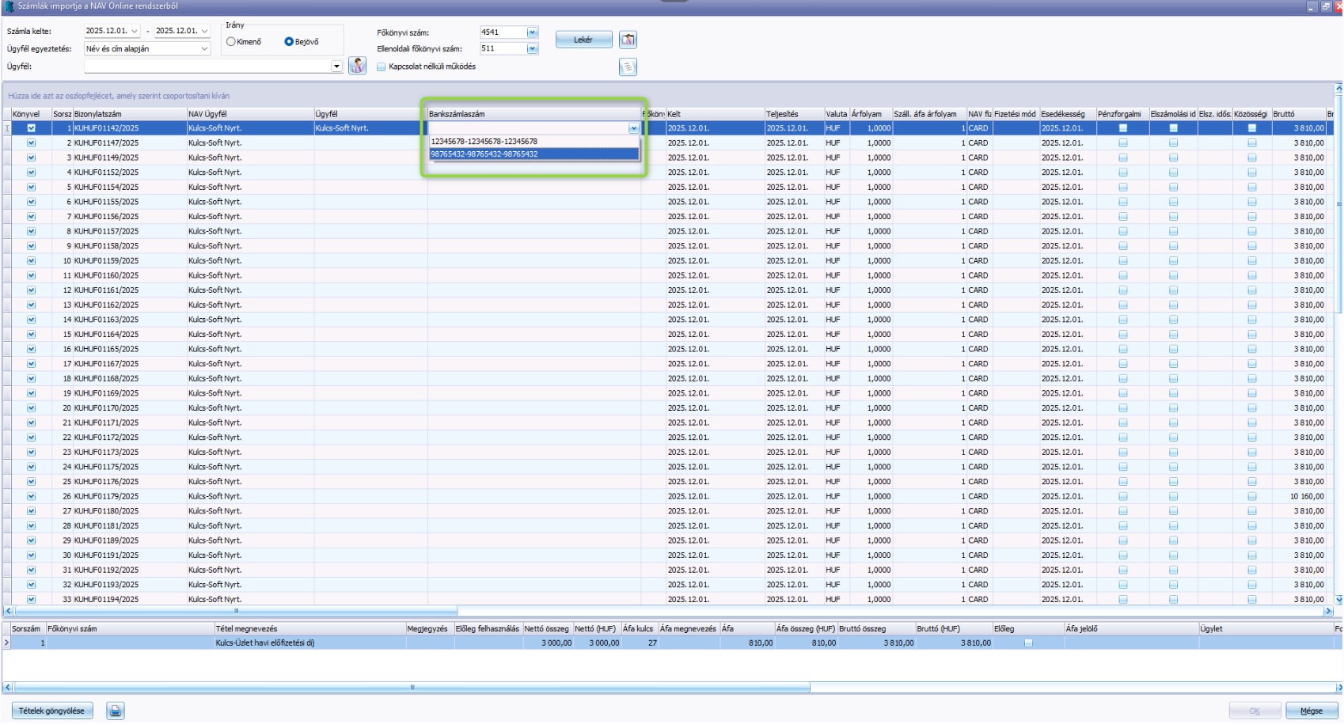Viewport: 1344px width, 724px height.
Task: Open the Ellenoldali főkönyvi szám 511 dropdown
Action: [532, 49]
